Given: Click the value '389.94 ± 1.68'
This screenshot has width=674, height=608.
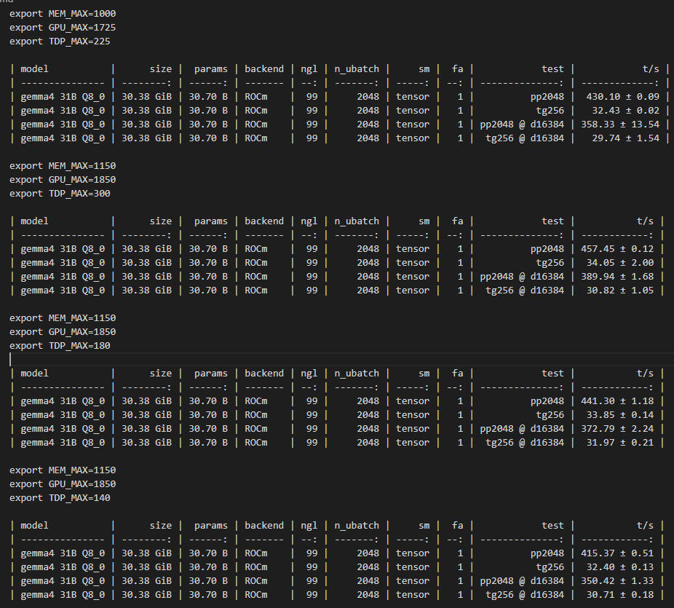Looking at the screenshot, I should click(x=617, y=277).
